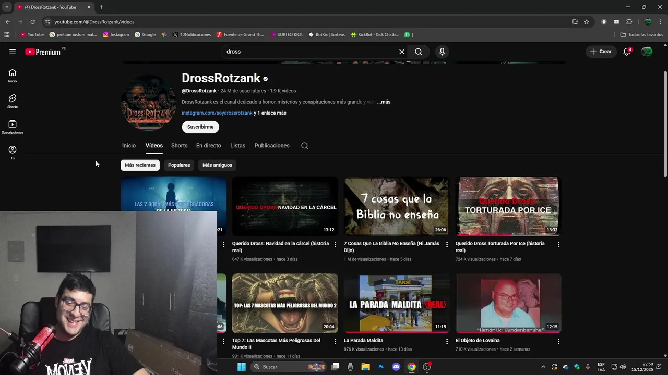This screenshot has width=668, height=375.
Task: Open Shorts from the left sidebar
Action: point(13,102)
